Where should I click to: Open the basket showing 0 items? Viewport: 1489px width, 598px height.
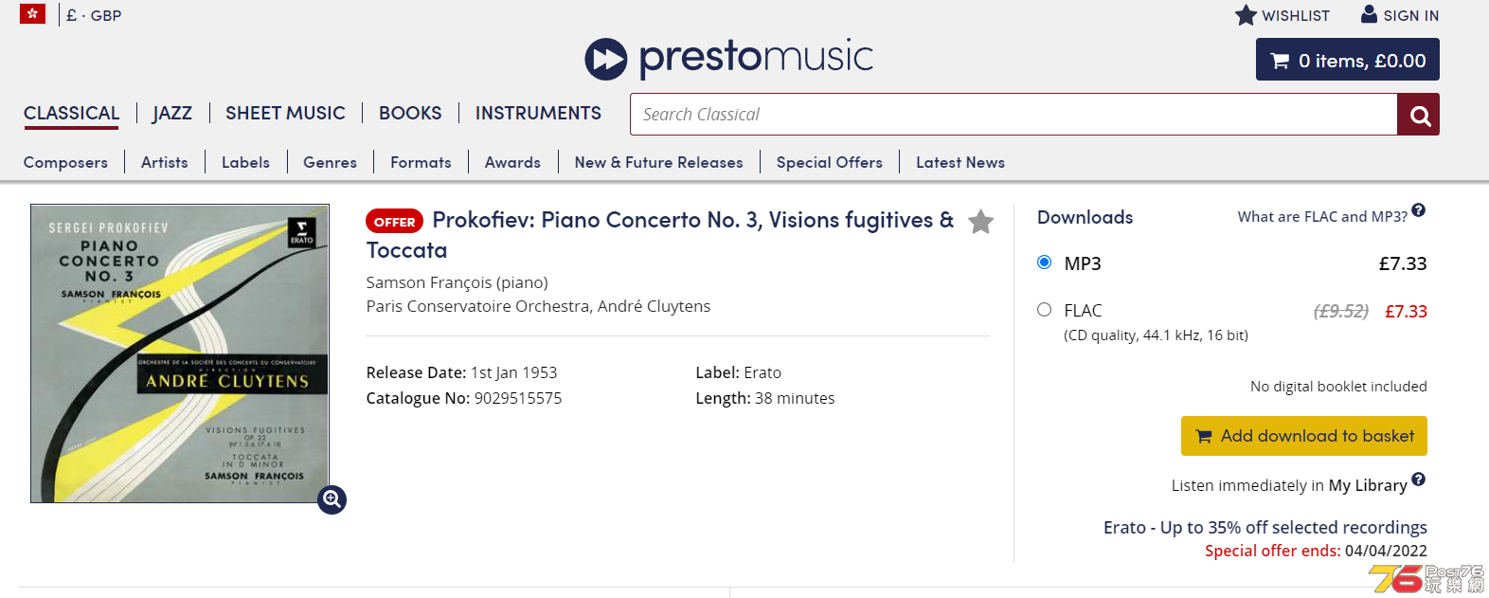[x=1348, y=60]
